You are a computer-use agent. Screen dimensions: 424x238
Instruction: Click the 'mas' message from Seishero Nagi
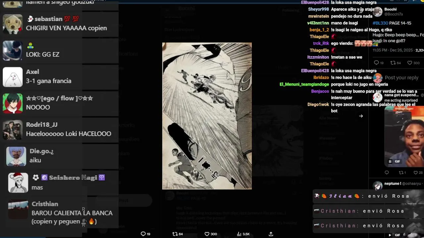tap(37, 187)
